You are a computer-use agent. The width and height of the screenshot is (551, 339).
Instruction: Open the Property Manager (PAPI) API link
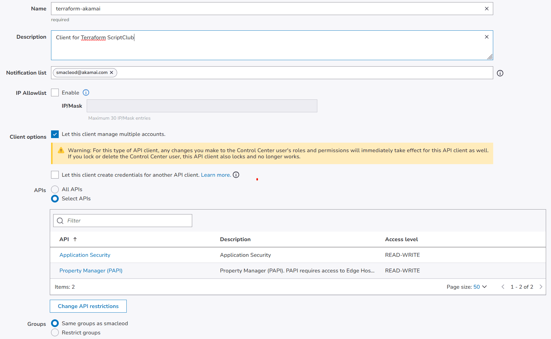(x=91, y=271)
